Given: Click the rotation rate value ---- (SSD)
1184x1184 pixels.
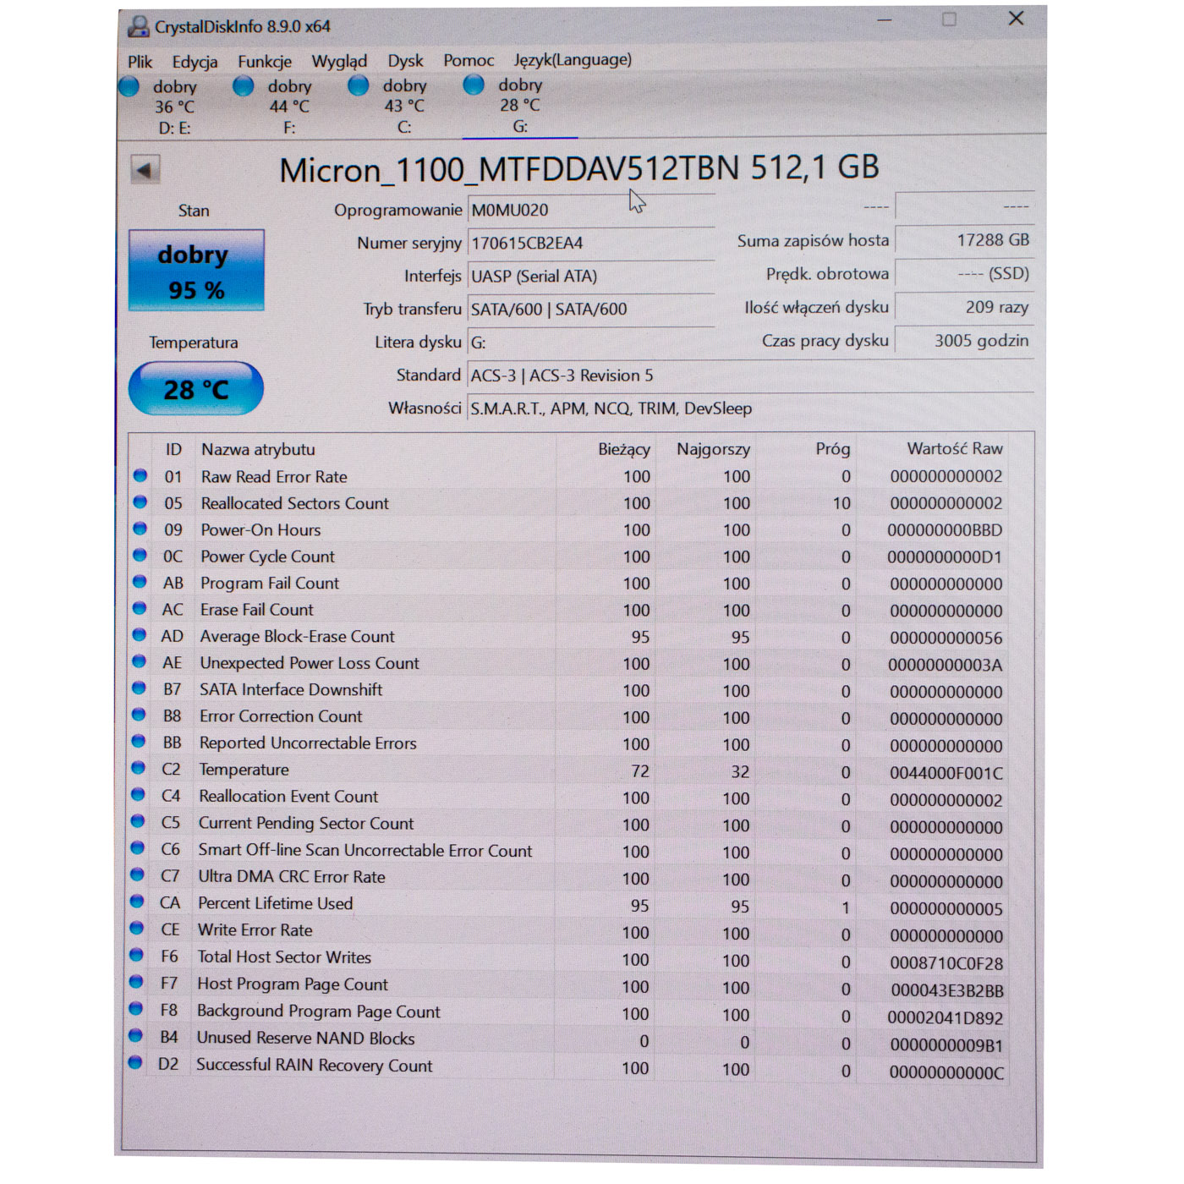Looking at the screenshot, I should 964,273.
